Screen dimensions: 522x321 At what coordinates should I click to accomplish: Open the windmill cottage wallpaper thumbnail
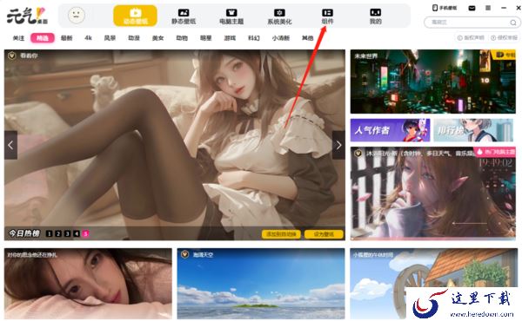click(434, 284)
